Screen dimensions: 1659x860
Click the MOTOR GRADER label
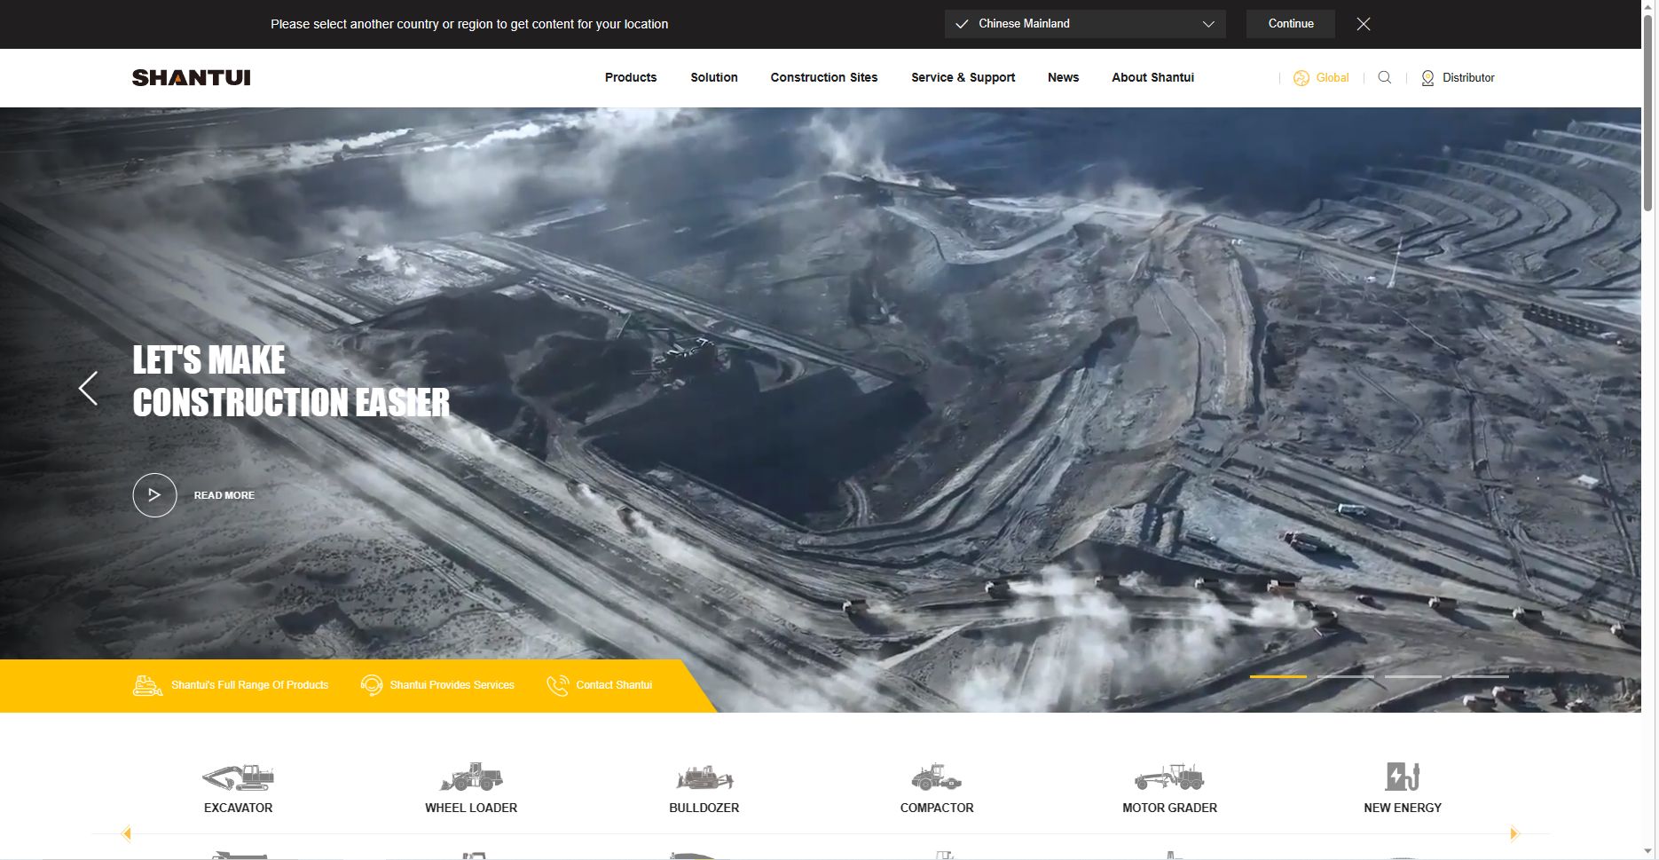coord(1169,808)
